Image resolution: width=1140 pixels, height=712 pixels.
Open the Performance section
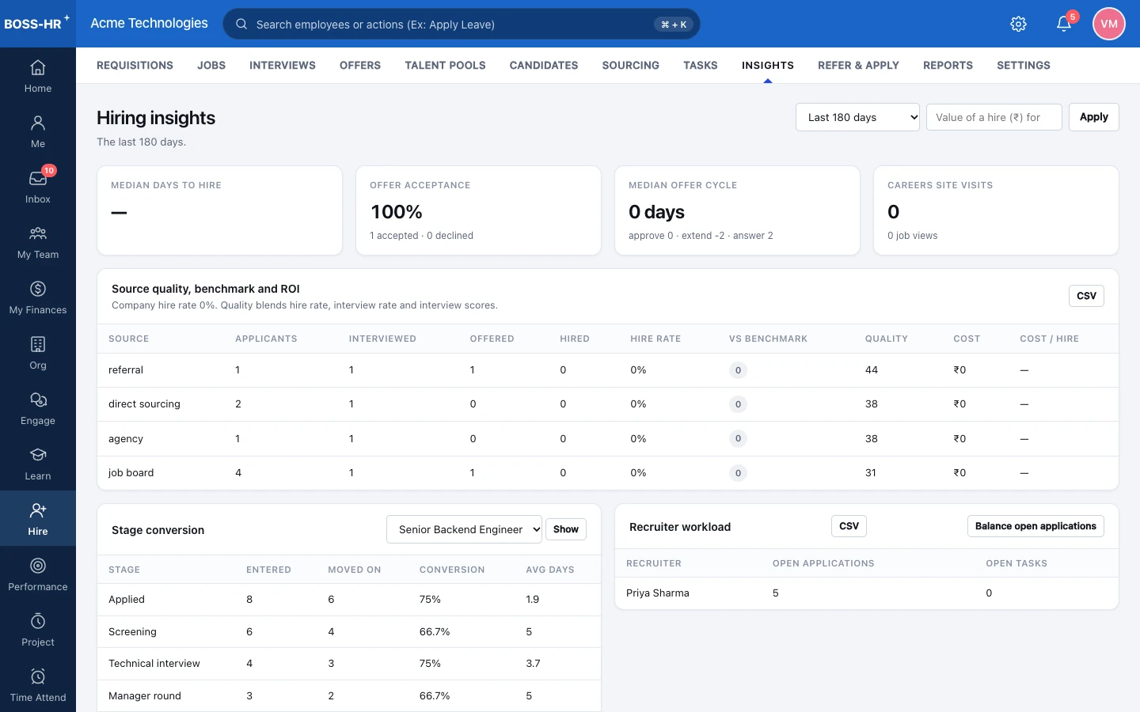38,575
